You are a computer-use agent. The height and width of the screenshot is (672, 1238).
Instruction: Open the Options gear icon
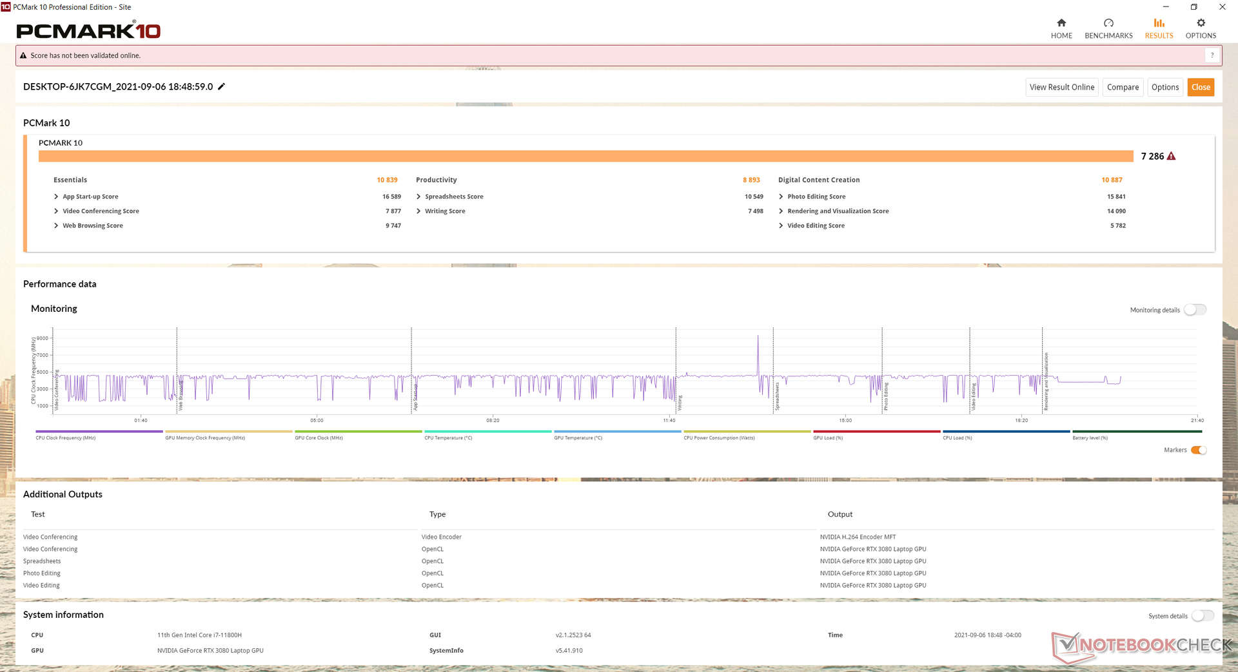coord(1201,23)
